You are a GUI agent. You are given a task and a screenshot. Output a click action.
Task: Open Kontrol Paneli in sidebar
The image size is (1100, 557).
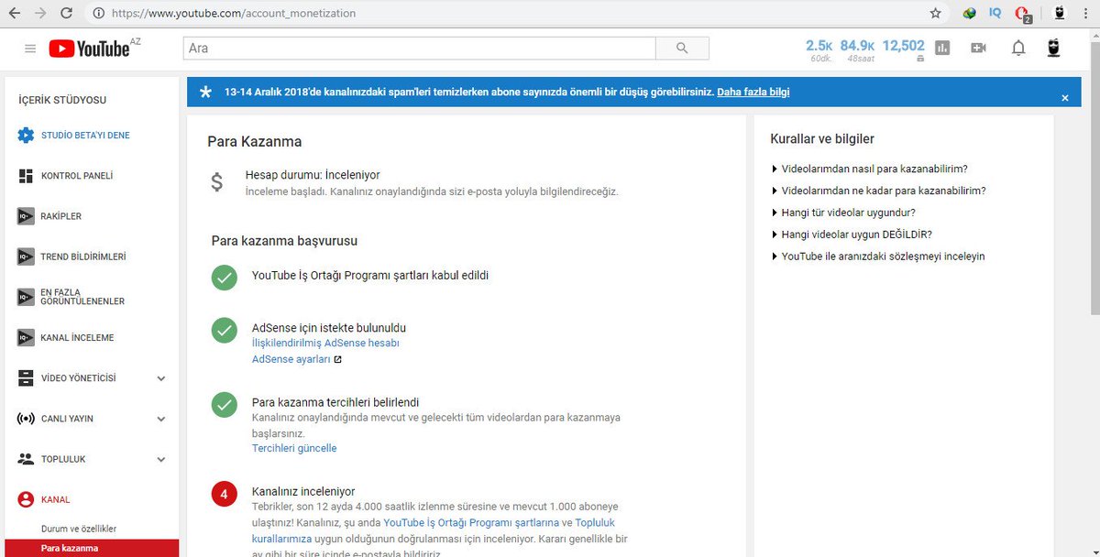tap(77, 176)
